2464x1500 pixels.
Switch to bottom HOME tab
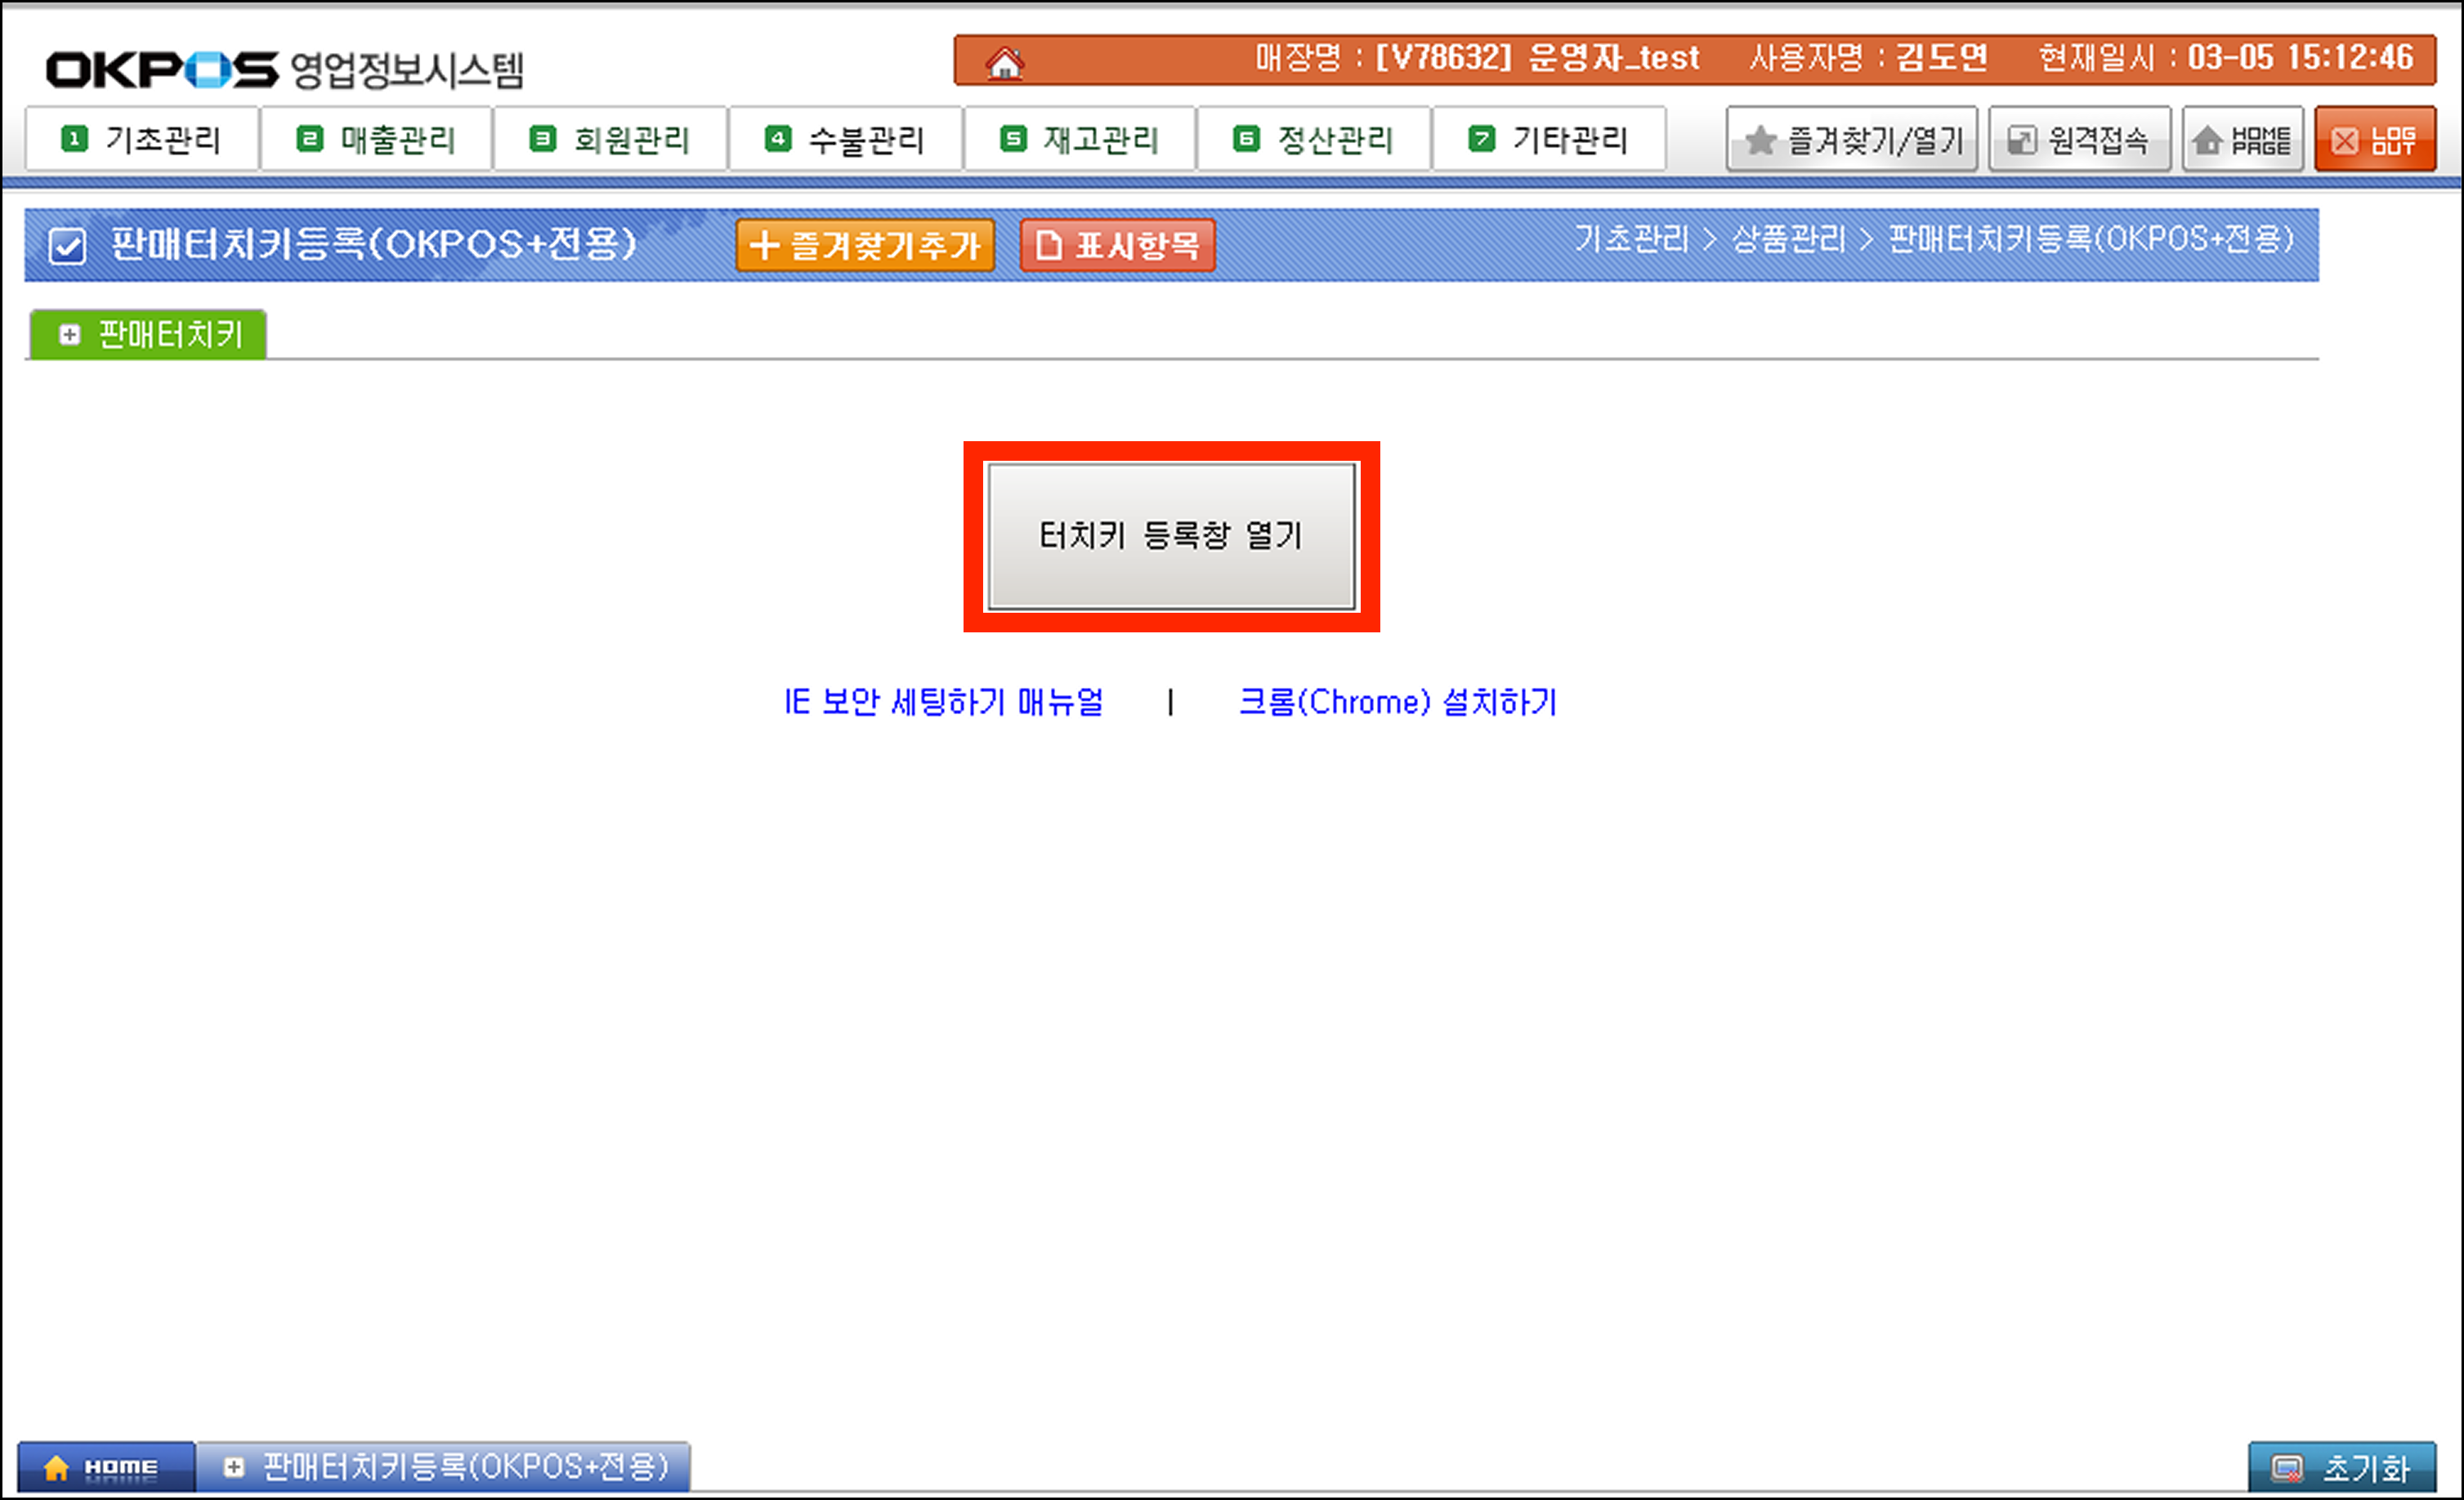pos(105,1467)
